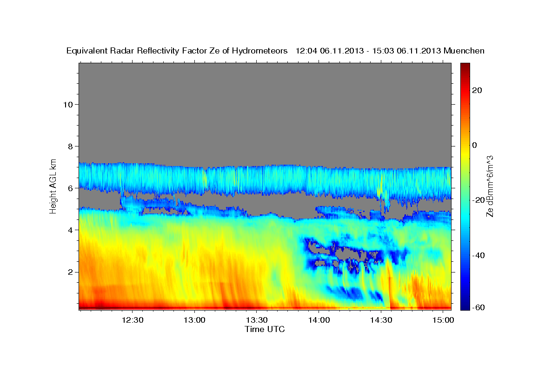Screen dimensions: 558x372
Task: Click the station name 'Muenchen'
Action: 464,51
